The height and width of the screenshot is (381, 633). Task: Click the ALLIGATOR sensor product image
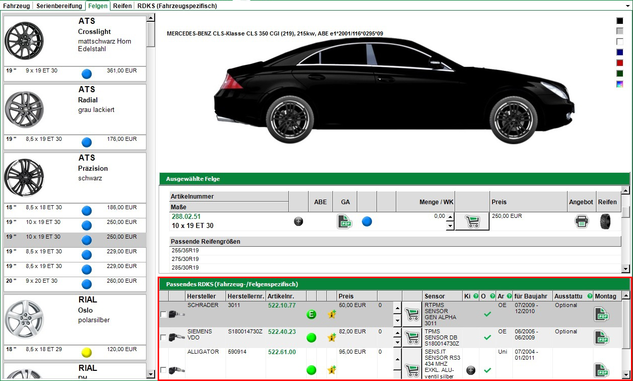[176, 370]
